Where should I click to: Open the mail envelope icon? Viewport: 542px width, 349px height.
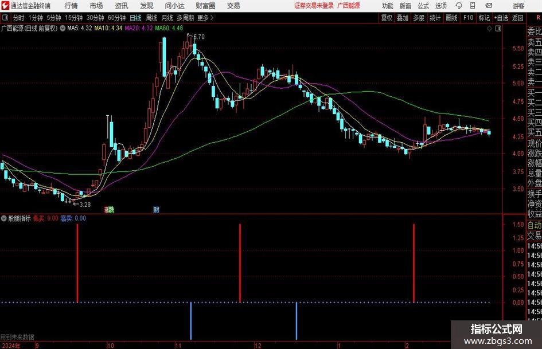[x=489, y=6]
